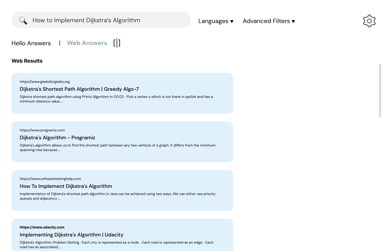Open Dijkstra's Shortest Path Algorithm Greedy Algo-7 result
The height and width of the screenshot is (251, 386).
coord(79,89)
